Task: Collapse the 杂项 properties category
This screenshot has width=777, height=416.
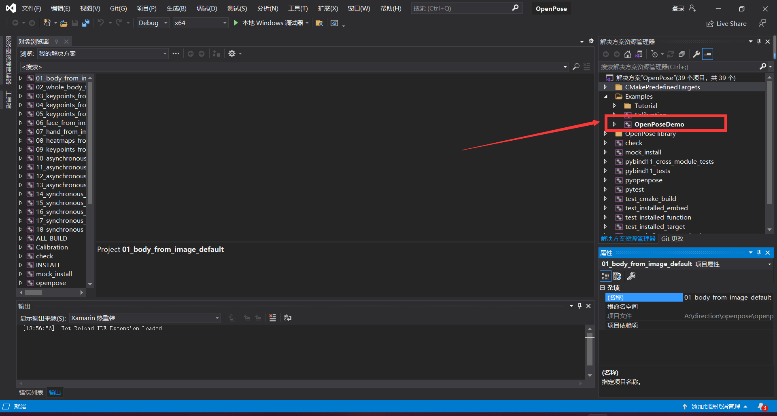Action: [603, 288]
